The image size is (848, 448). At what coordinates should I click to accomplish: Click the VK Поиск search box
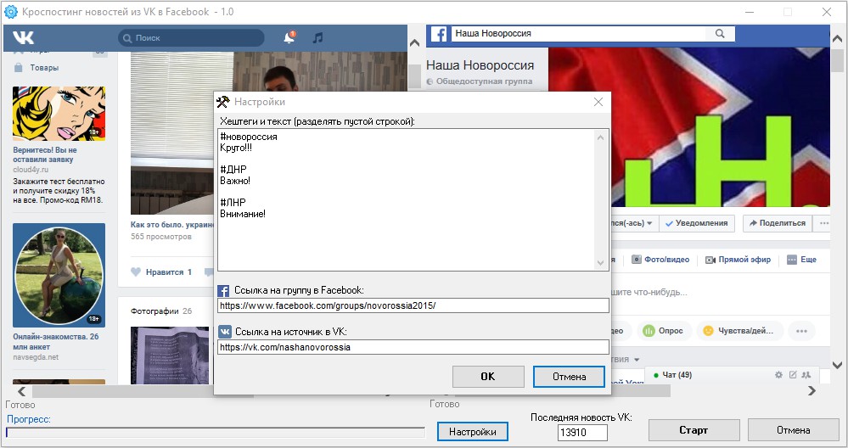(x=192, y=38)
